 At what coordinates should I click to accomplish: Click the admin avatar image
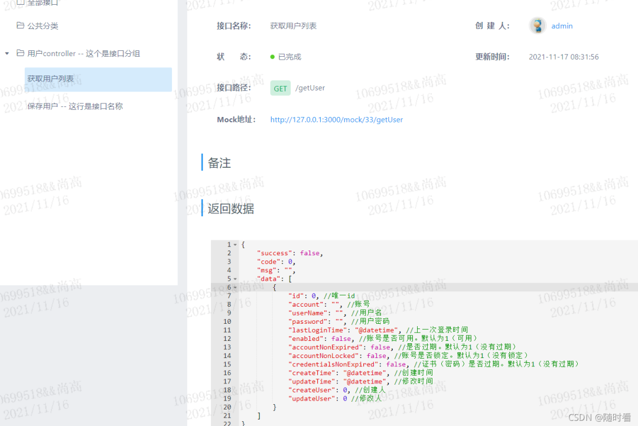(x=538, y=25)
